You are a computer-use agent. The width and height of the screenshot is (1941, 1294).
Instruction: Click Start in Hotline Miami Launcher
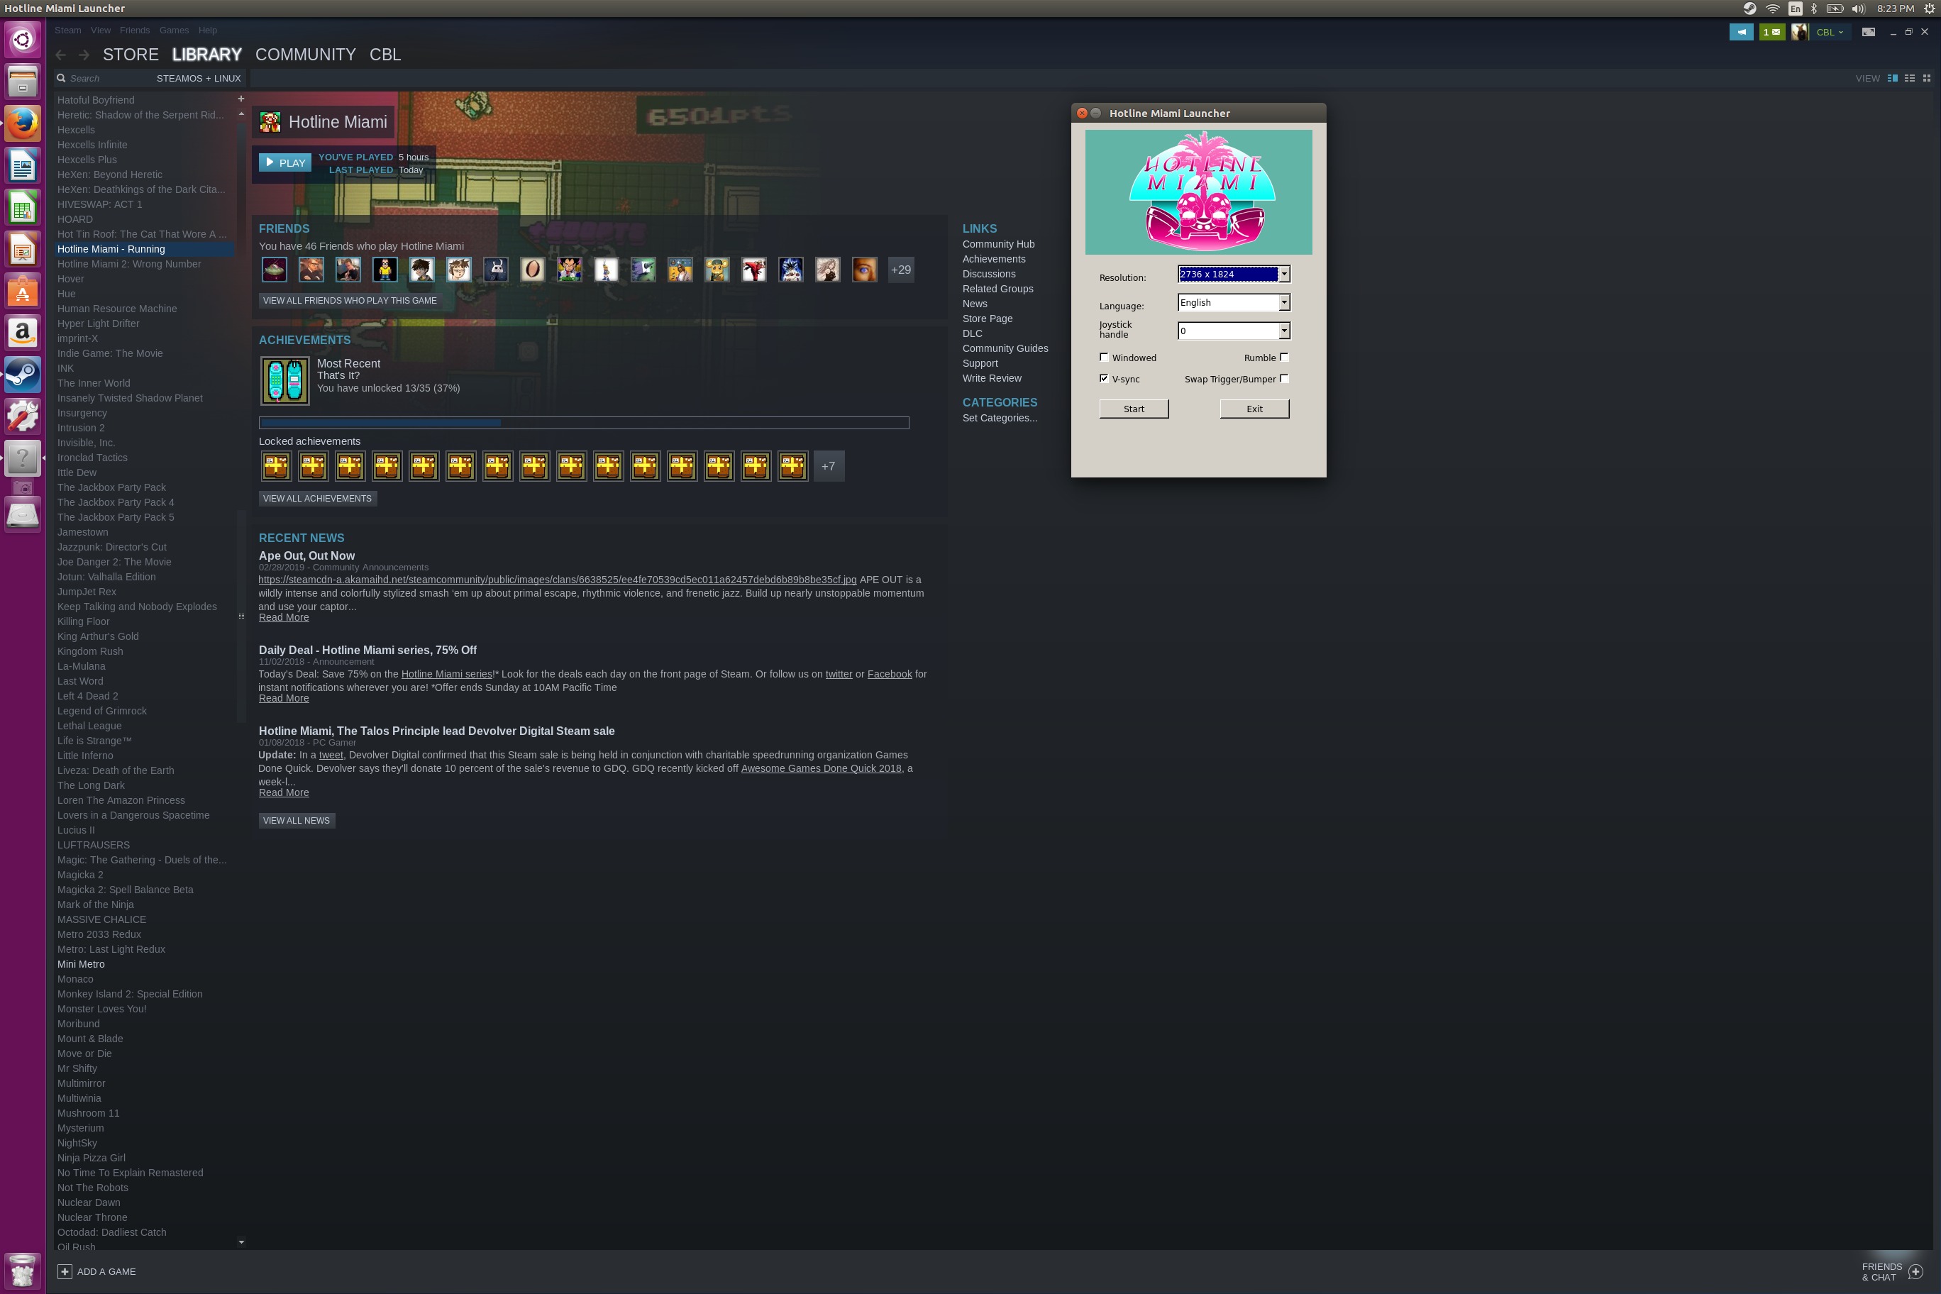click(1134, 409)
